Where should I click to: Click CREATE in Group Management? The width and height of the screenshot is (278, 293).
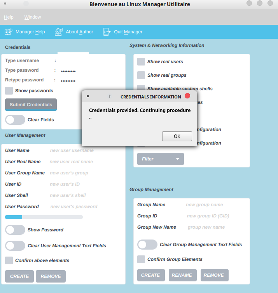(x=151, y=275)
